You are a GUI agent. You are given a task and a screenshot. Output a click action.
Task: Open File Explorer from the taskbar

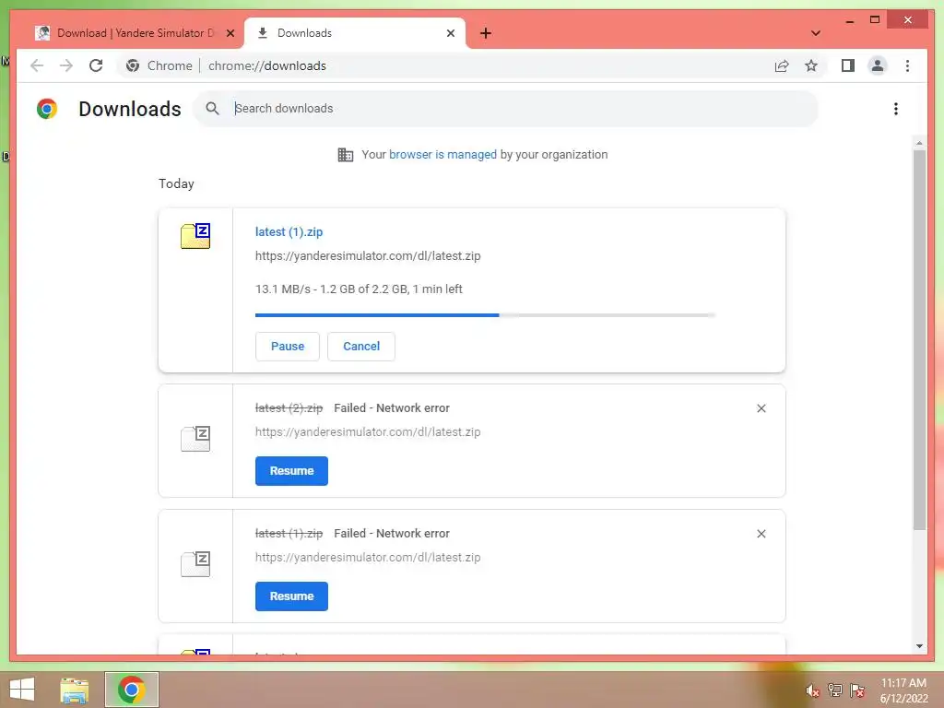click(75, 690)
